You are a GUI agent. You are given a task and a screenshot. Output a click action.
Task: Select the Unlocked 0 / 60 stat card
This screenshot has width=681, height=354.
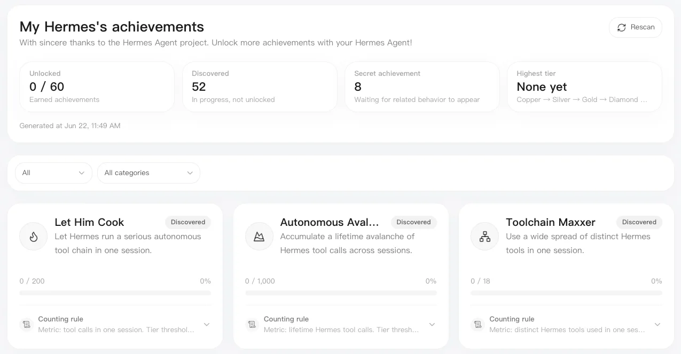point(97,86)
